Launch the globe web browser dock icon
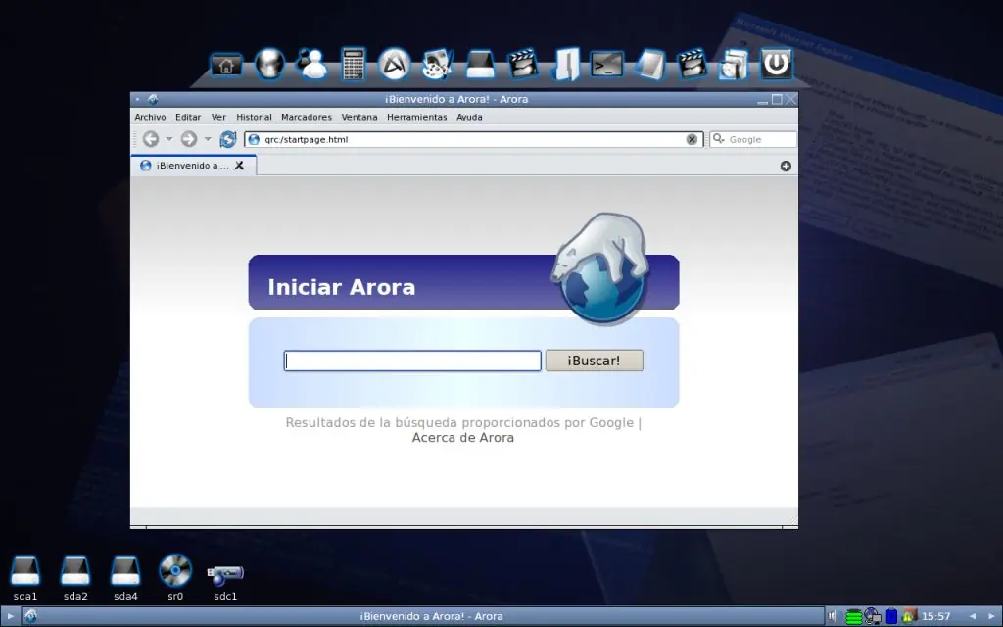Screen dimensions: 1003x627 point(269,64)
